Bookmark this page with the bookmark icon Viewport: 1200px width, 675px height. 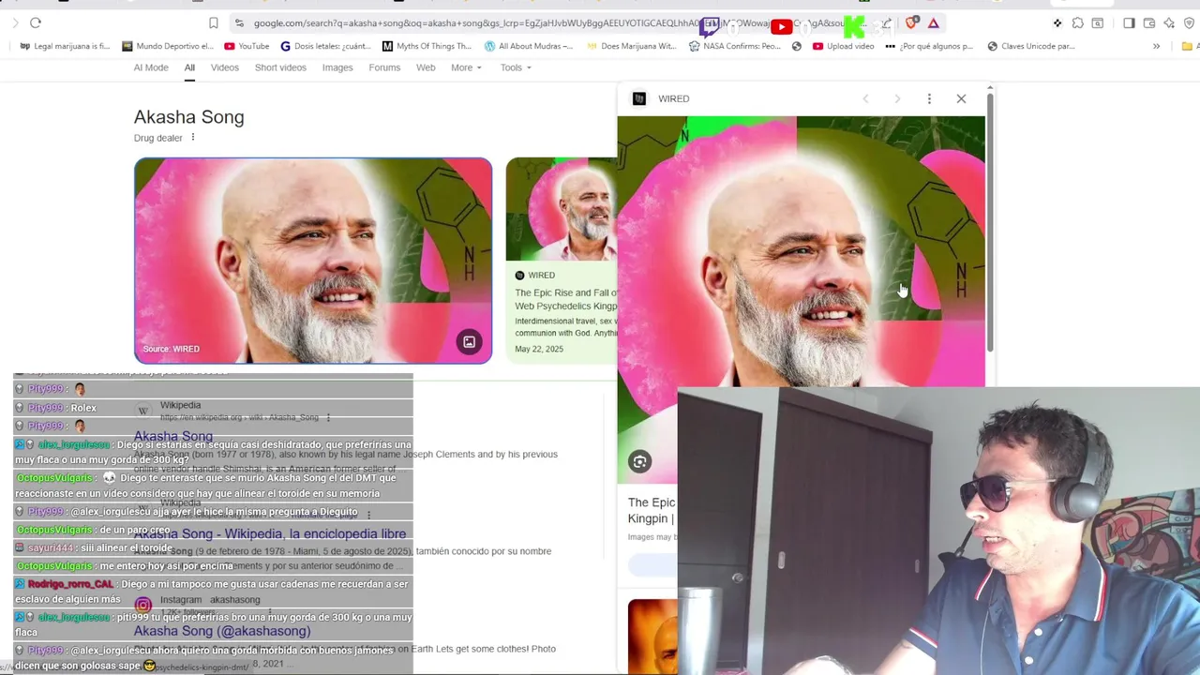click(x=213, y=22)
